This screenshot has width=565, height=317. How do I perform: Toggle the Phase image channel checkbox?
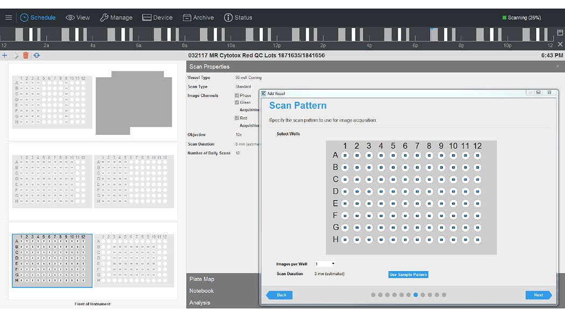tap(237, 95)
